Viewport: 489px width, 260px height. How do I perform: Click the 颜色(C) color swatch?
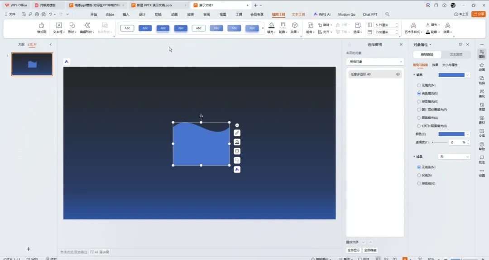point(451,134)
